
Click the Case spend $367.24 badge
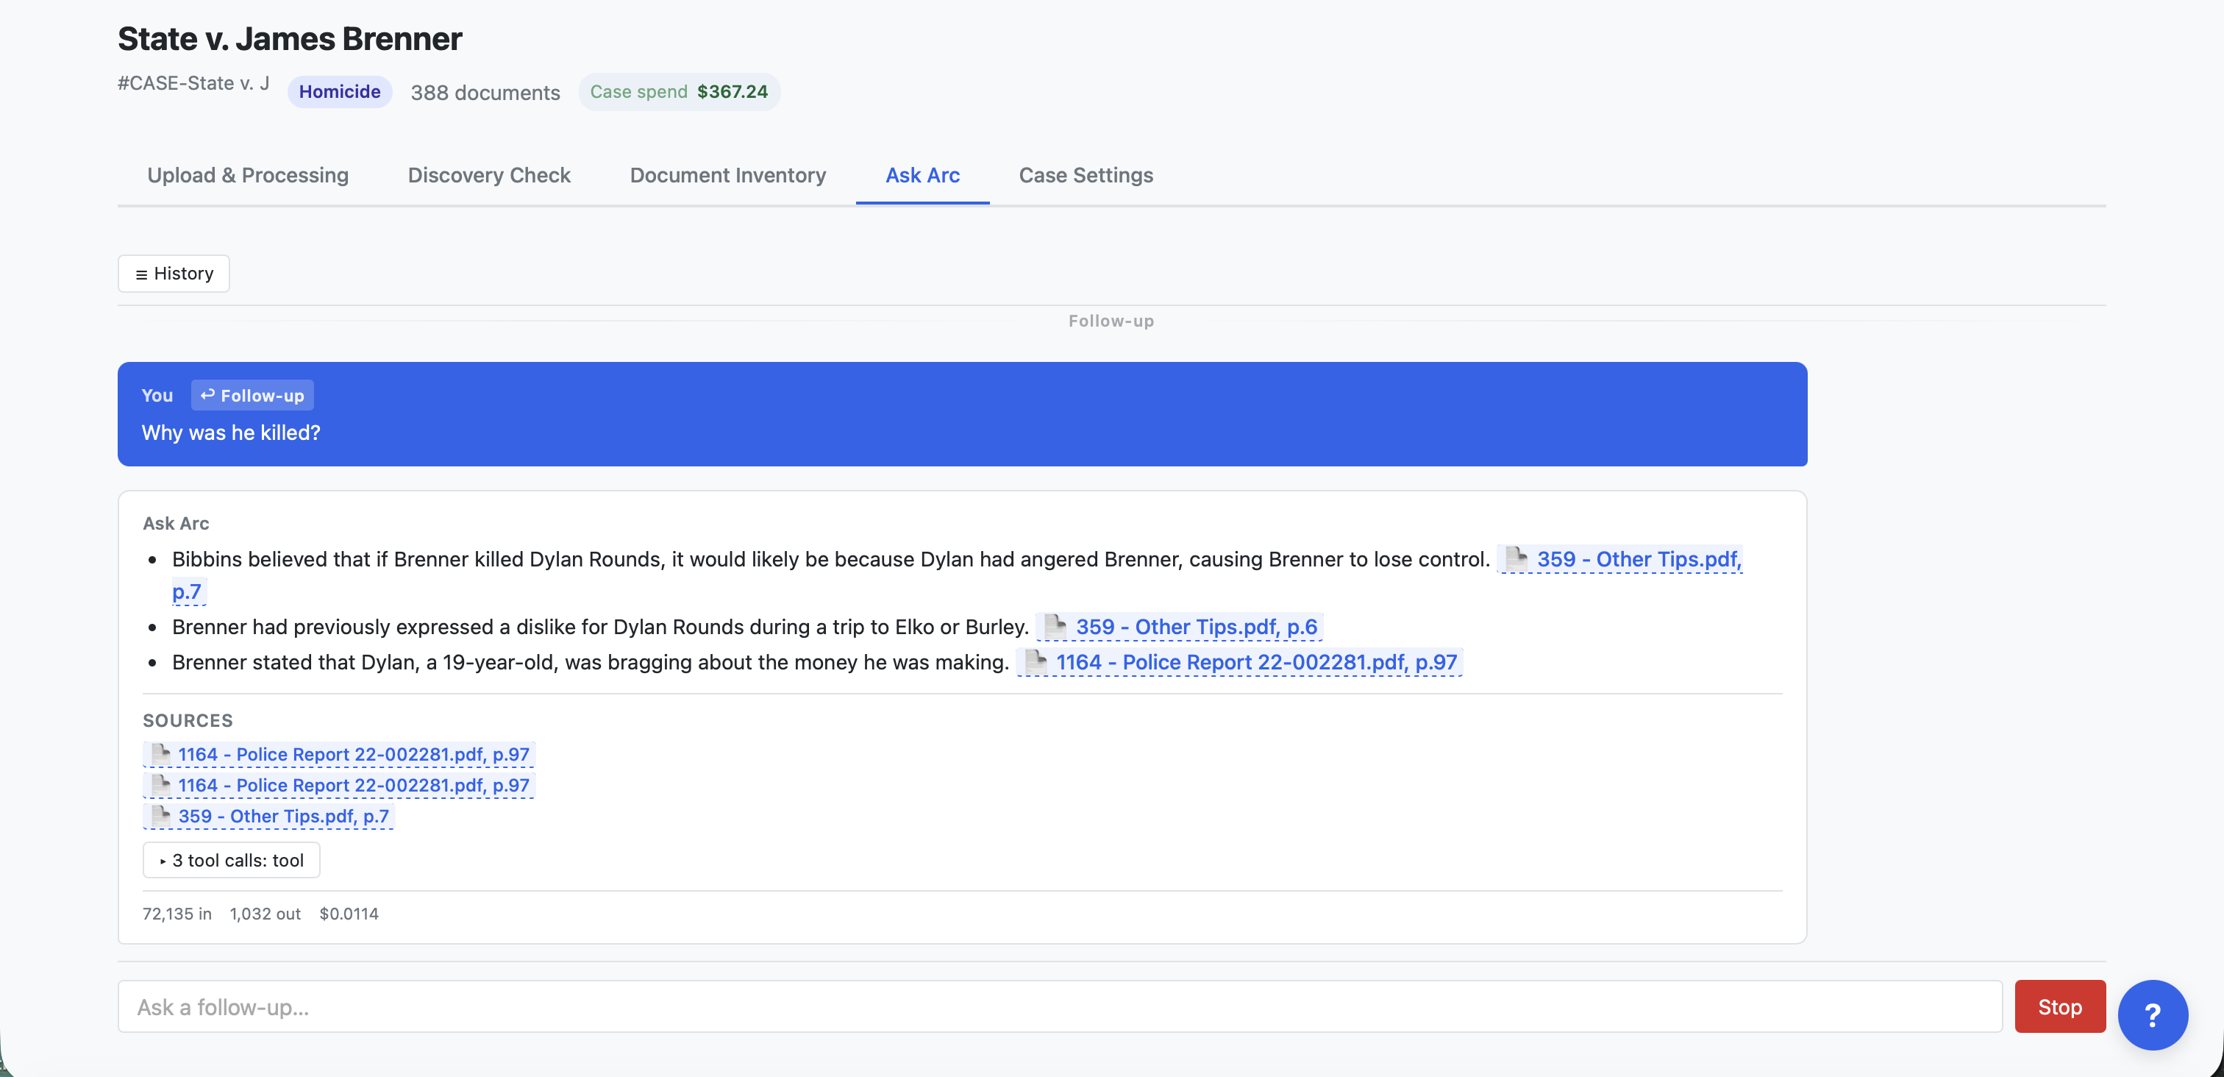click(679, 91)
